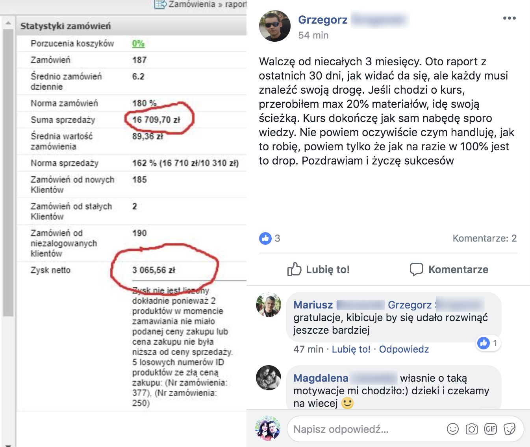Like Mariusz's comment via Lubię to! link
Image resolution: width=530 pixels, height=447 pixels.
tap(351, 349)
